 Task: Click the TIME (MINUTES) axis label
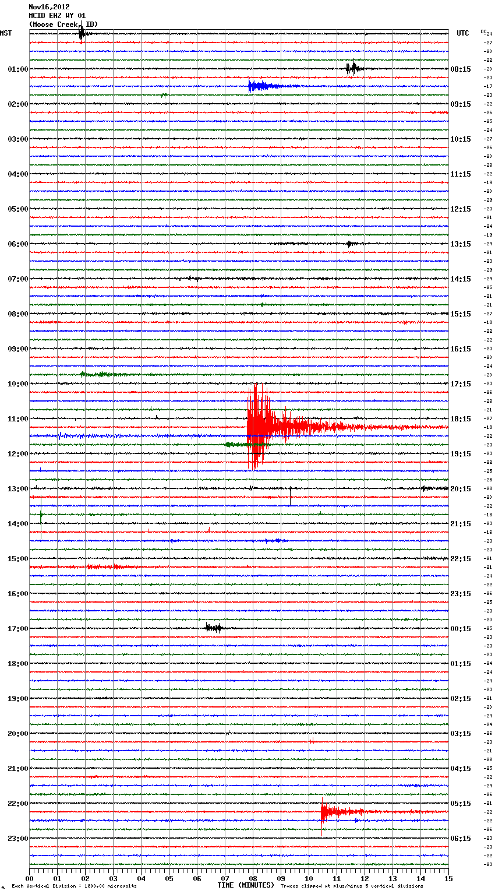click(x=246, y=885)
